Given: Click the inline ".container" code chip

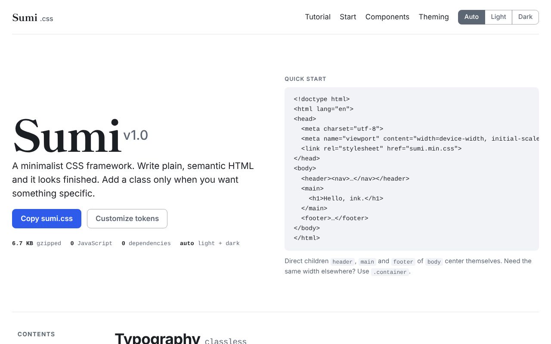Looking at the screenshot, I should [390, 272].
